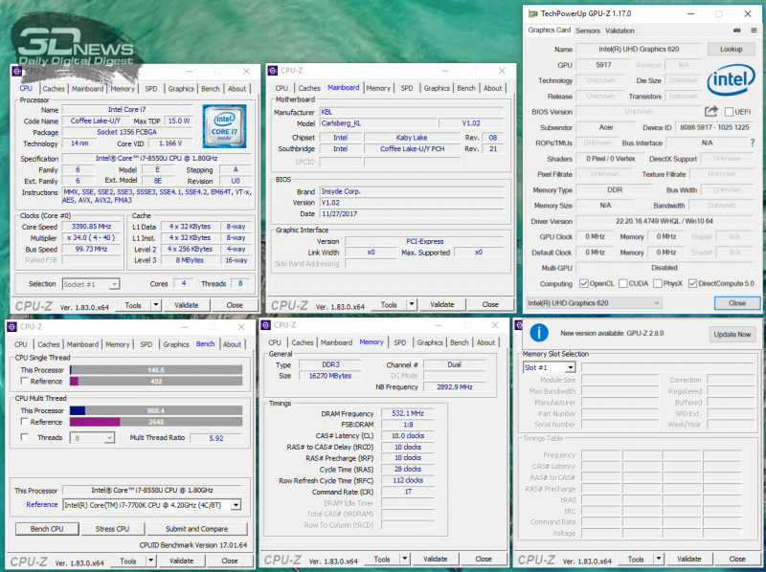Click CPU-Z Mainboard window title icon

pyautogui.click(x=273, y=71)
